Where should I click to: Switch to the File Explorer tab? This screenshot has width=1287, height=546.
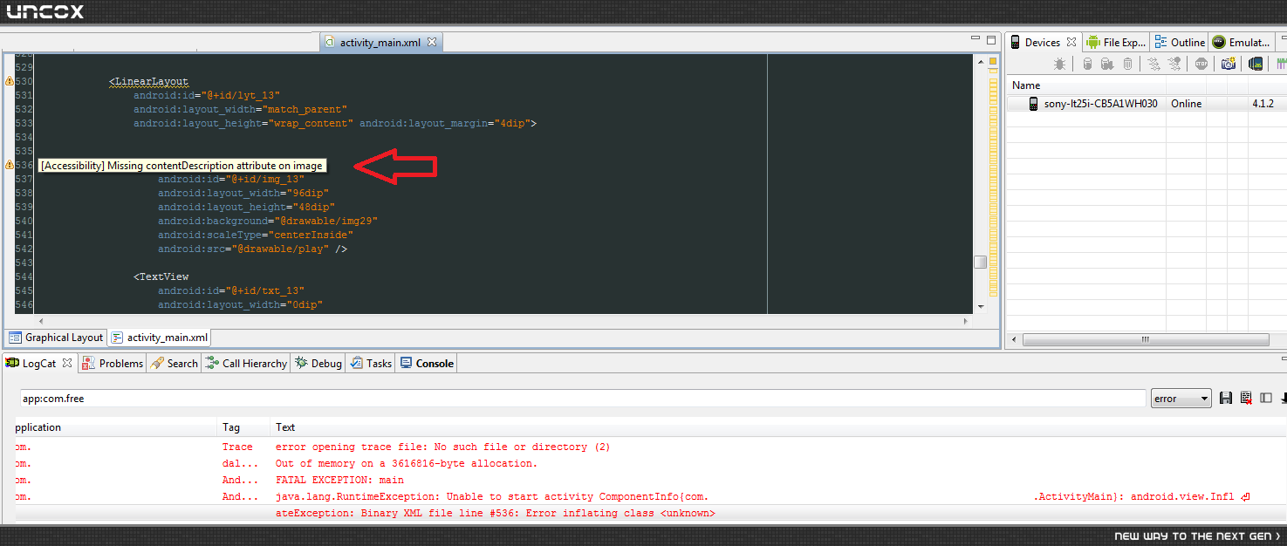(1116, 42)
